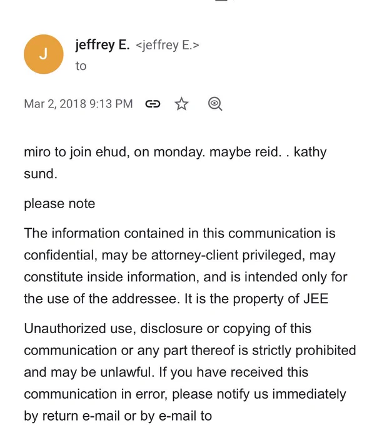The width and height of the screenshot is (387, 425).
Task: Expand the 'to' recipient line
Action: coord(81,66)
